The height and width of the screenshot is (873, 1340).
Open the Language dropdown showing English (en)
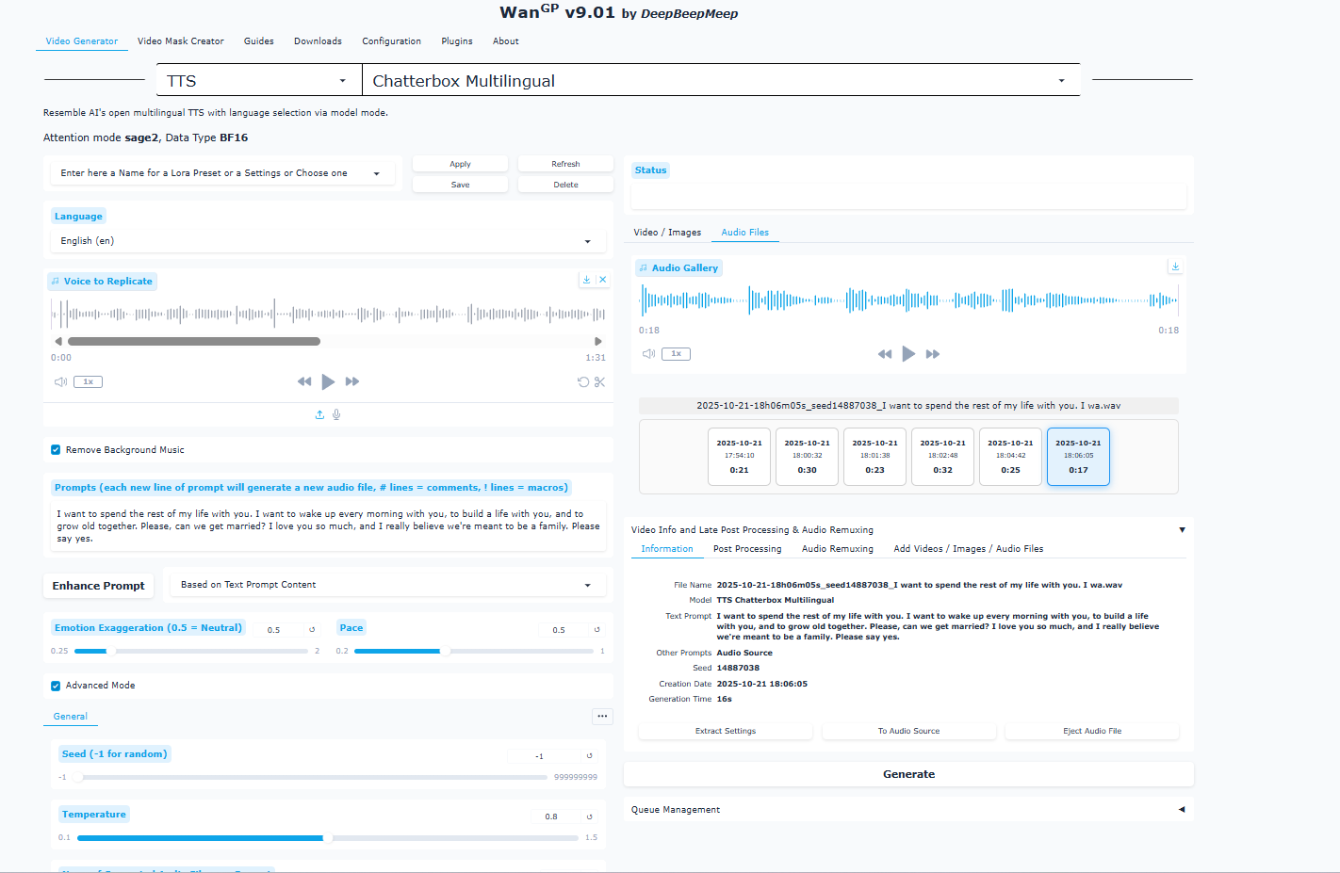[x=328, y=241]
